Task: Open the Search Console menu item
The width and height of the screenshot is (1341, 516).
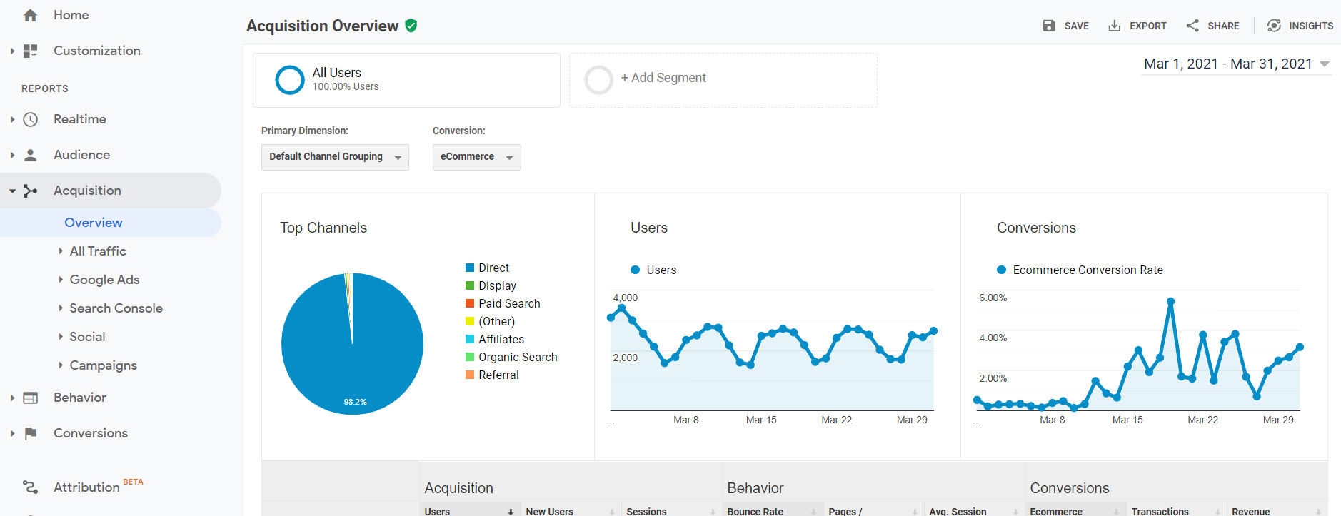Action: pos(116,308)
